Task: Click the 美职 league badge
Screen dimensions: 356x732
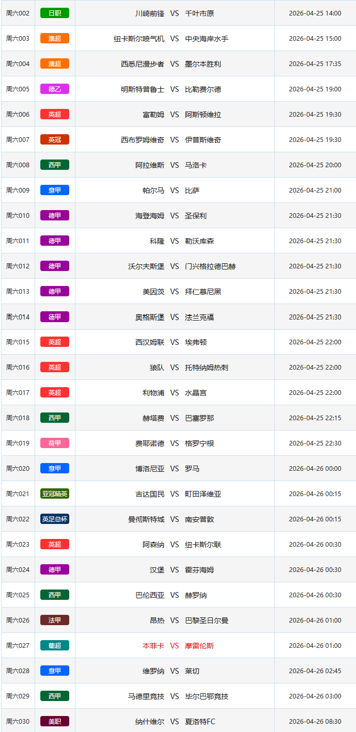Action: 55,721
